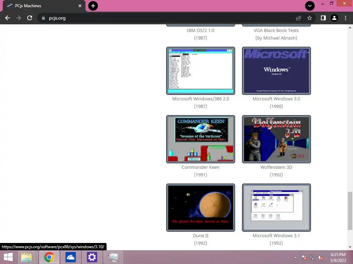Expand the tab search dropdown
Viewport: 353px width, 264px height.
(x=310, y=6)
